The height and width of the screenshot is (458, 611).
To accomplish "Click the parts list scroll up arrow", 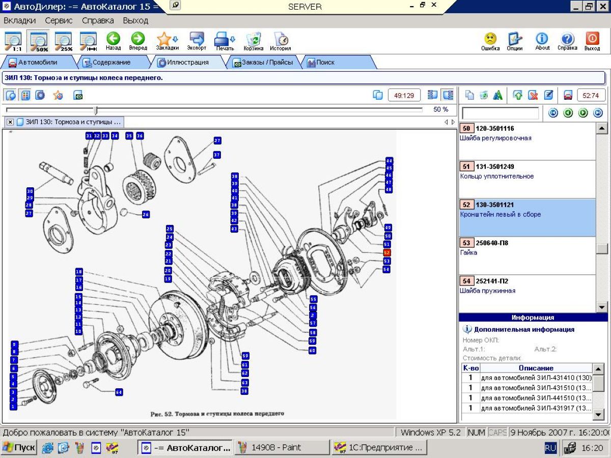I will point(602,128).
